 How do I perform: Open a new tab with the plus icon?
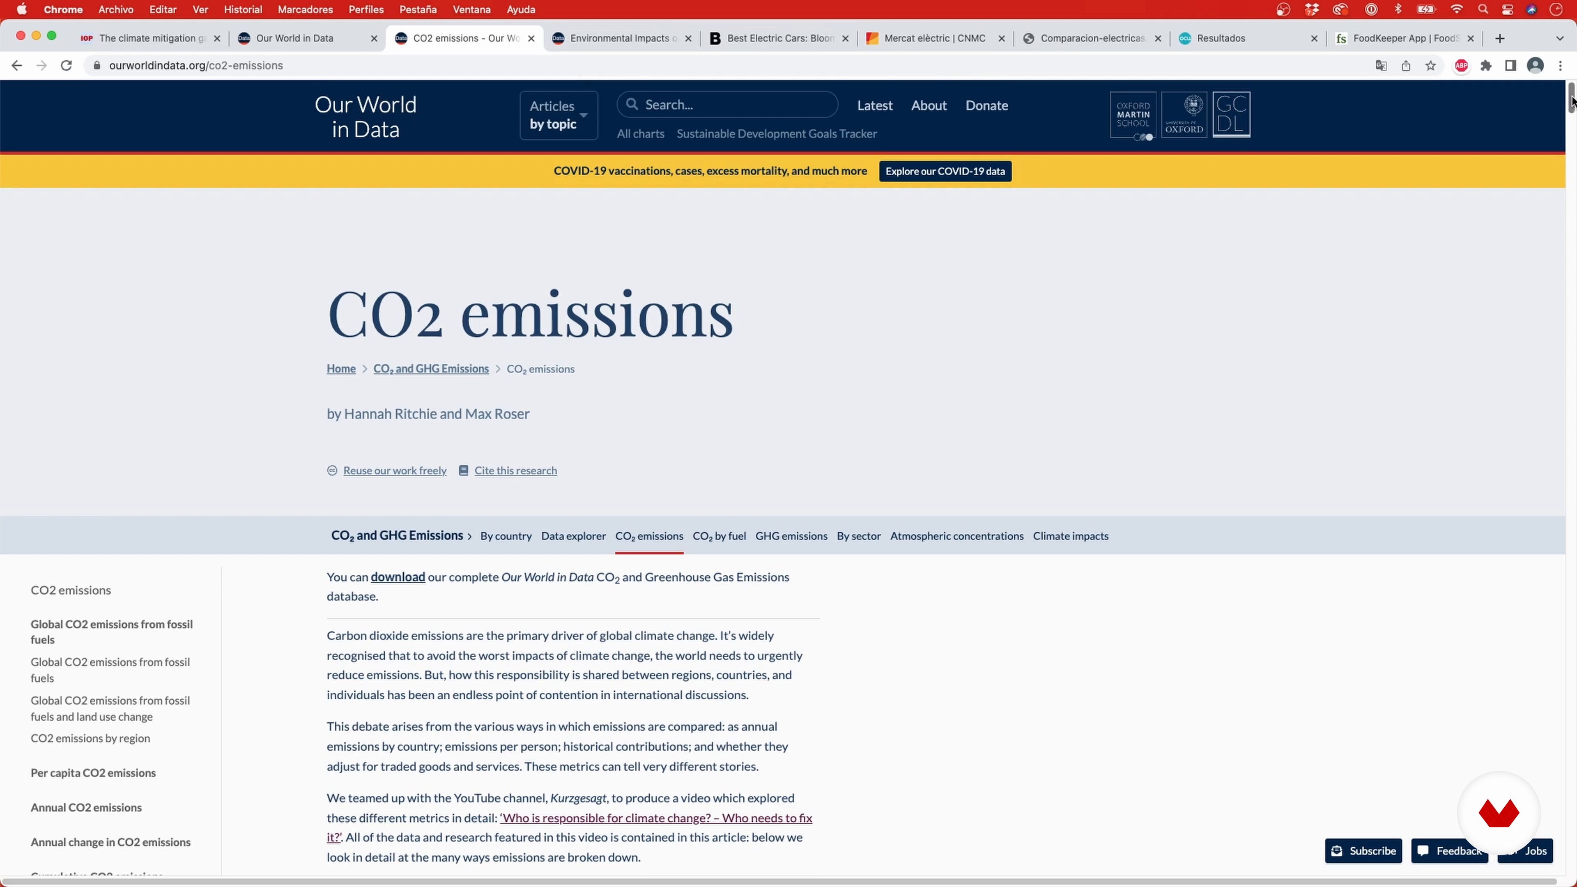pos(1500,39)
